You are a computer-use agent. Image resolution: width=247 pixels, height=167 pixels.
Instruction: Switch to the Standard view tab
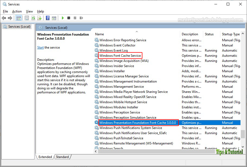(62, 157)
